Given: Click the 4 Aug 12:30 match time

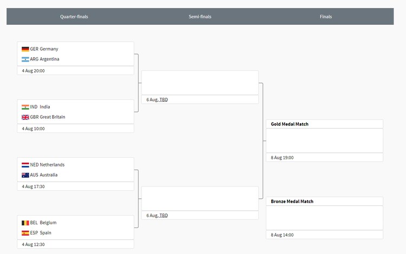Looking at the screenshot, I should (x=34, y=244).
